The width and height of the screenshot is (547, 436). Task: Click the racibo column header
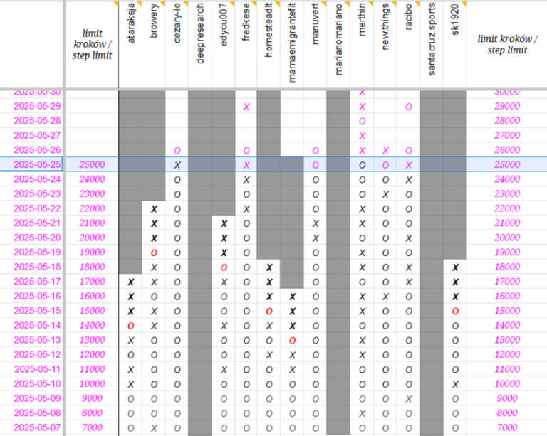tap(409, 44)
